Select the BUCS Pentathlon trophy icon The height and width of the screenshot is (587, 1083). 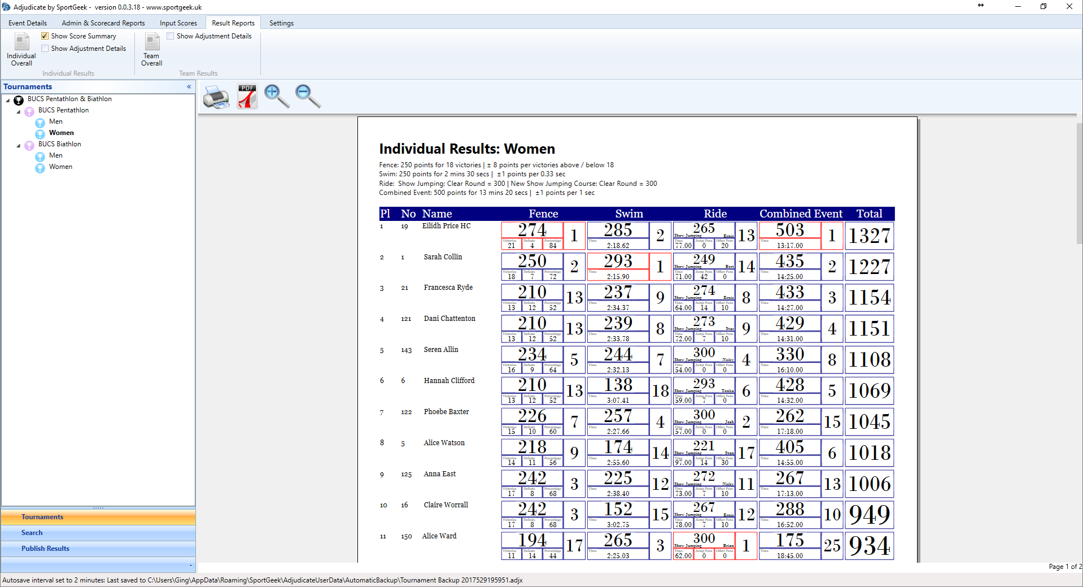point(29,111)
